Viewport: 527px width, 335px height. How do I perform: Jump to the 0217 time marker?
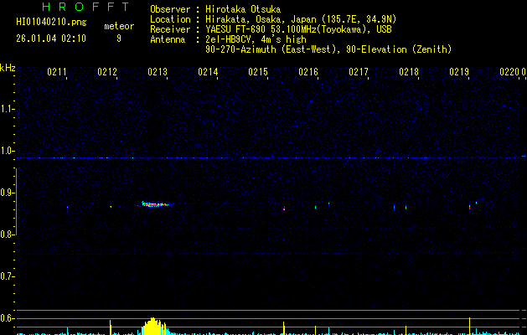click(359, 73)
